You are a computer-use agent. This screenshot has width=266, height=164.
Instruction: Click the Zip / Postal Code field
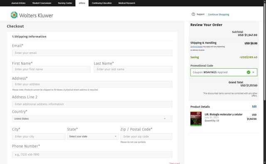coord(146,136)
